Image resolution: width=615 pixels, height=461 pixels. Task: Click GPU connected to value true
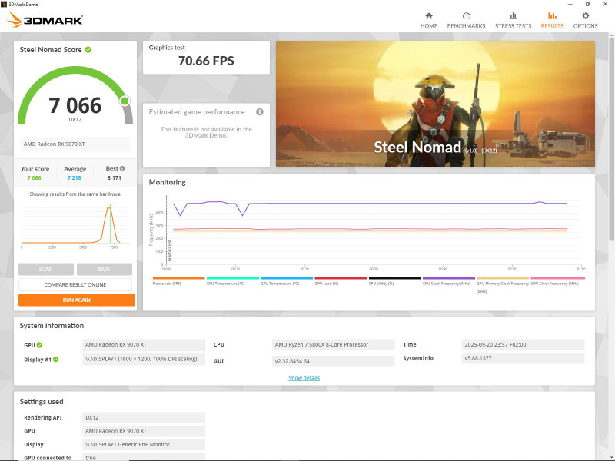[144, 457]
